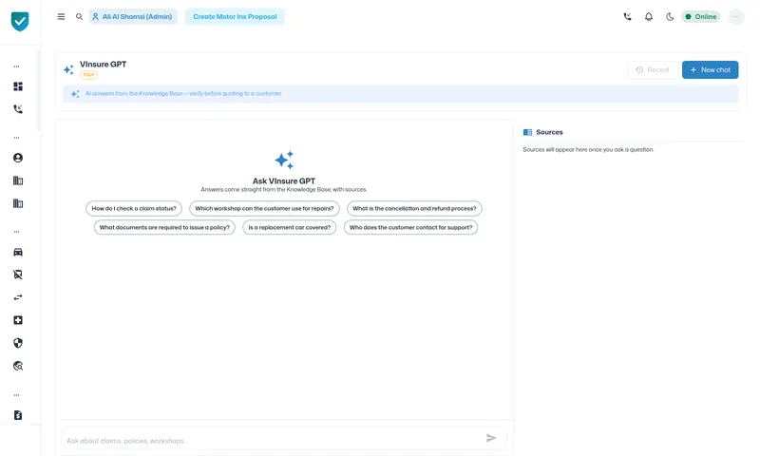Open the notifications bell
Viewport: 760px width, 456px height.
(649, 16)
